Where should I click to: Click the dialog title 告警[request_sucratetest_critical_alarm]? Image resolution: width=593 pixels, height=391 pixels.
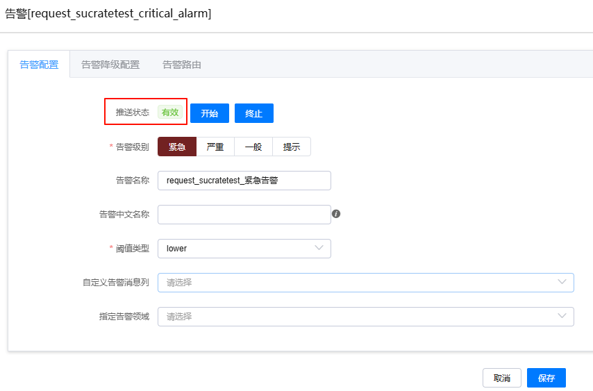click(108, 14)
